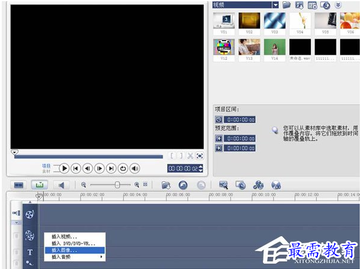The width and height of the screenshot is (361, 269).
Task: Switch playback mode to 素材
Action: pyautogui.click(x=46, y=171)
